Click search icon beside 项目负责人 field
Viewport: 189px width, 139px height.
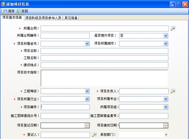173,91
